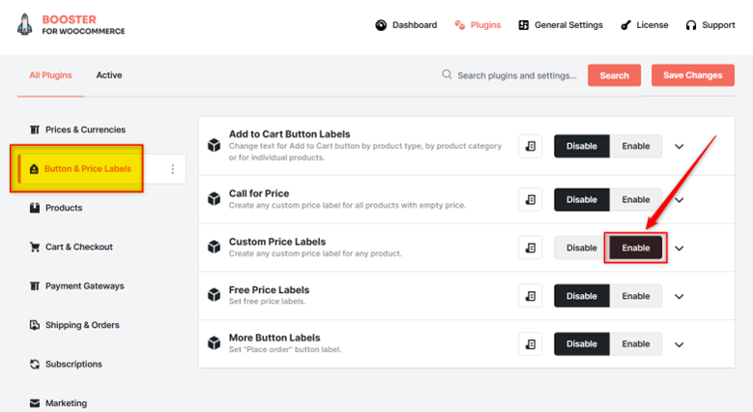This screenshot has height=412, width=753.
Task: Open documentation icon for Free Price Labels
Action: coord(530,296)
